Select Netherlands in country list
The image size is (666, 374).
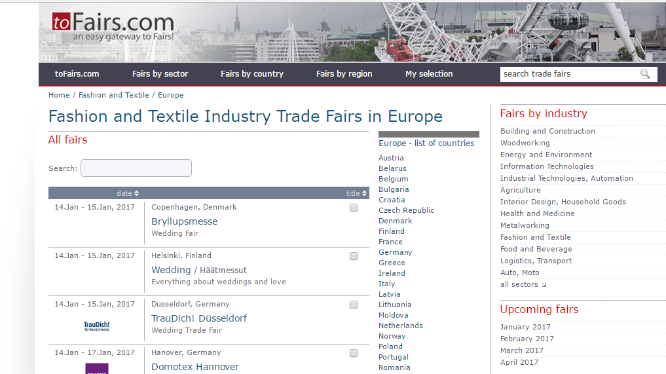(x=401, y=326)
